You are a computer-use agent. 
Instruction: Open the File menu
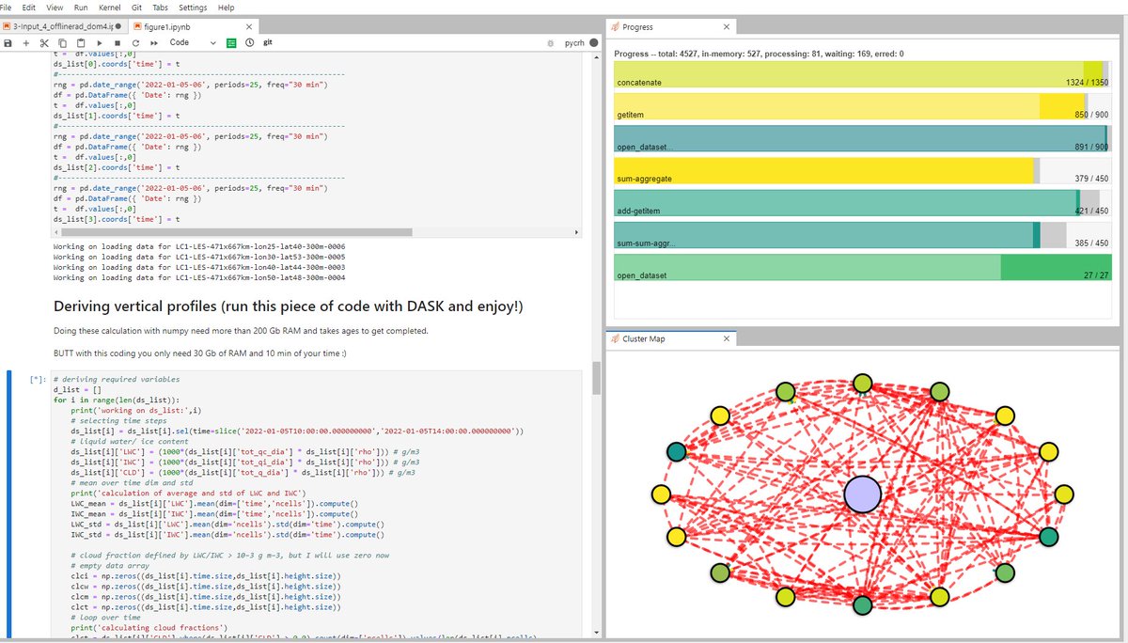[x=8, y=8]
